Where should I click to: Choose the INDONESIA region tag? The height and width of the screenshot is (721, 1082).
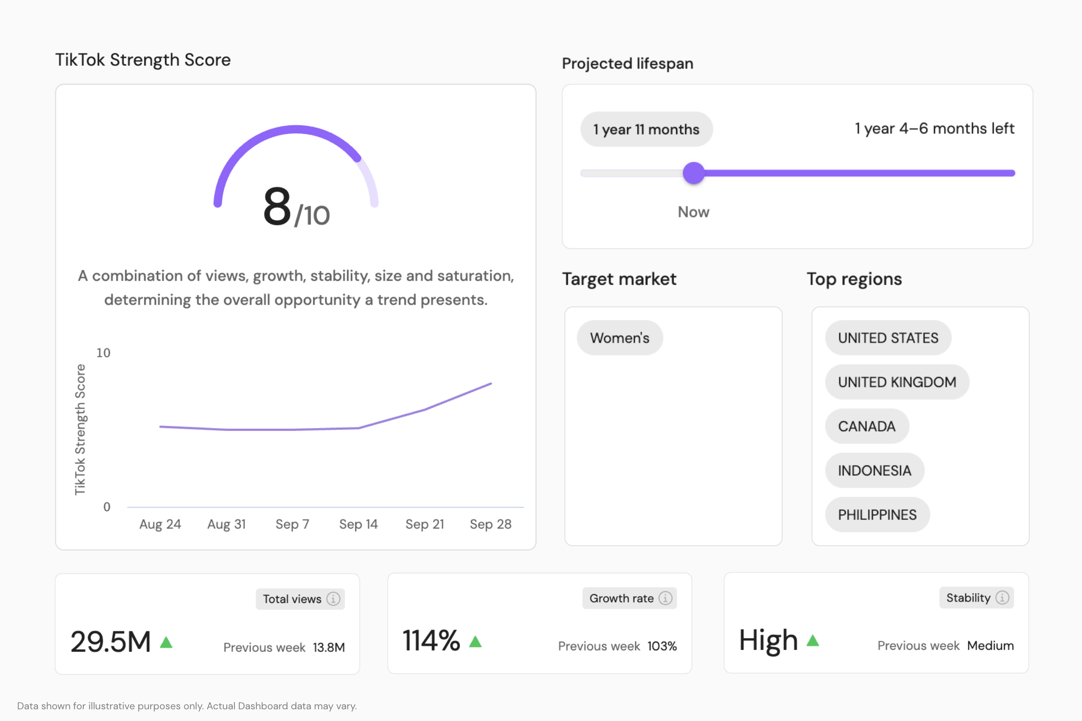point(874,470)
